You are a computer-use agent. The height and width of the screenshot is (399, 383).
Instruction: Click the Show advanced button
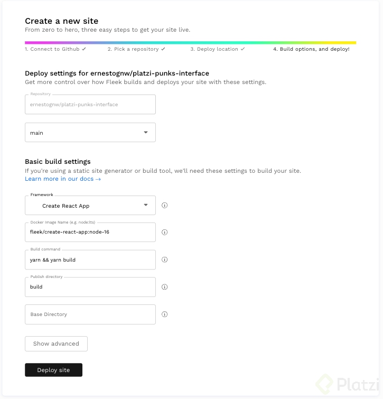click(x=56, y=344)
